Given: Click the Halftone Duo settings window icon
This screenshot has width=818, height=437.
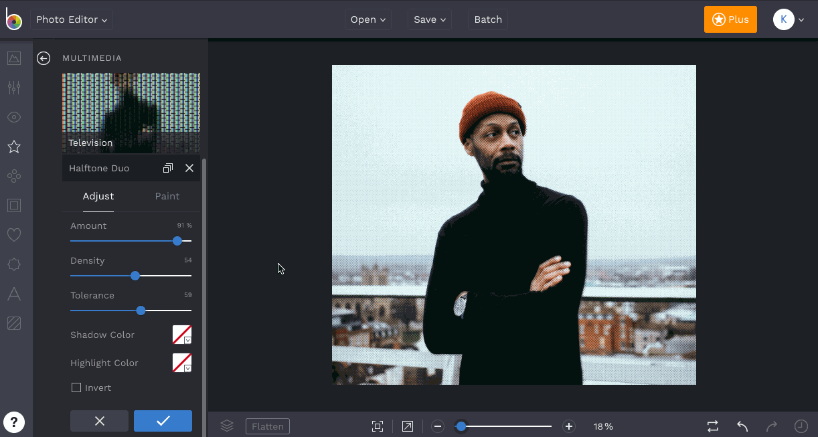Looking at the screenshot, I should click(x=168, y=168).
